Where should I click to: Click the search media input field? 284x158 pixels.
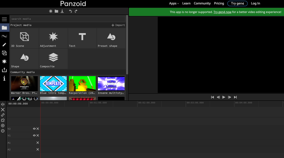click(68, 19)
